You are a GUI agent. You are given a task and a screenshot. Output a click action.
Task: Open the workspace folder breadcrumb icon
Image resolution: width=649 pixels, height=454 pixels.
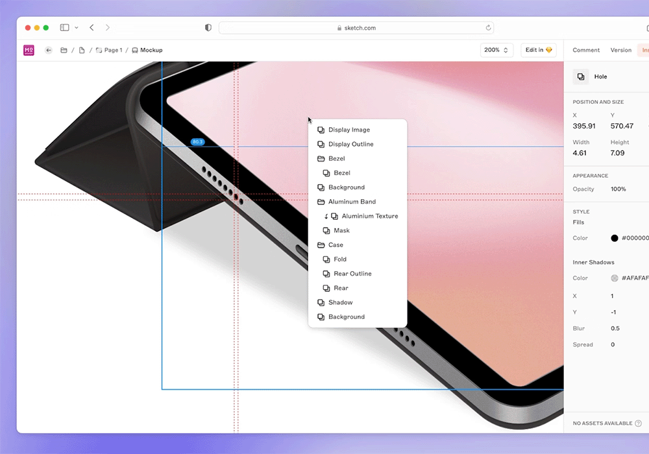click(64, 50)
